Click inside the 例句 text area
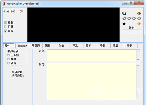The width and height of the screenshot is (147, 105). 92,82
